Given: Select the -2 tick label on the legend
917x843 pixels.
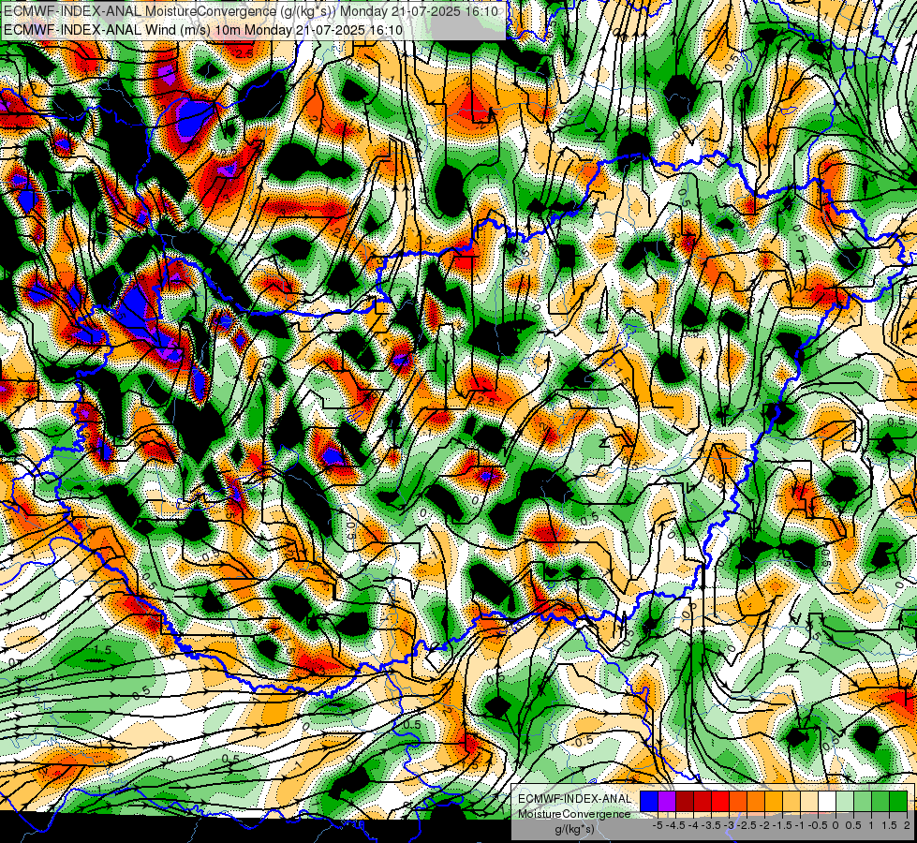Looking at the screenshot, I should pyautogui.click(x=764, y=825).
